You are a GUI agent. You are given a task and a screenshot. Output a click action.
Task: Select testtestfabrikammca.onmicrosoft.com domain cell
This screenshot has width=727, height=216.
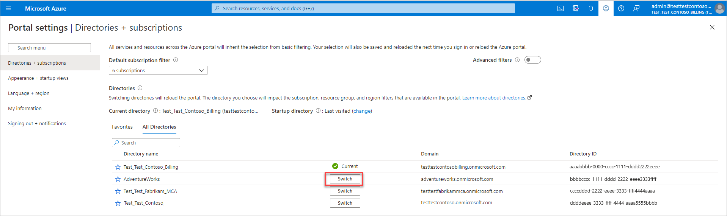pos(462,191)
